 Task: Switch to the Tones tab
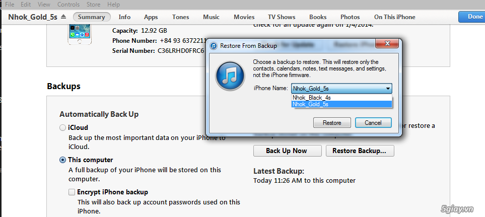[181, 17]
